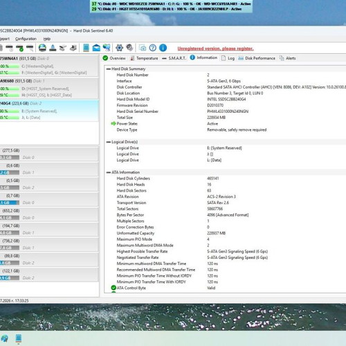This screenshot has height=346, width=346.
Task: Select the 277,5 GB partition on Disk 0
Action: [49, 154]
